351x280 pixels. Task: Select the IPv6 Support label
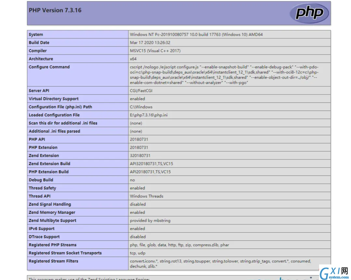click(41, 229)
